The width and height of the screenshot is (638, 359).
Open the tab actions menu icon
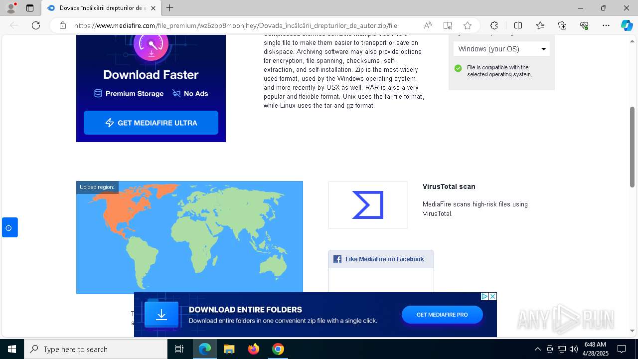[x=30, y=8]
